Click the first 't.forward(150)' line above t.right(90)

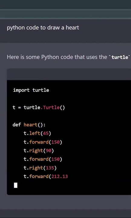coord(43,142)
